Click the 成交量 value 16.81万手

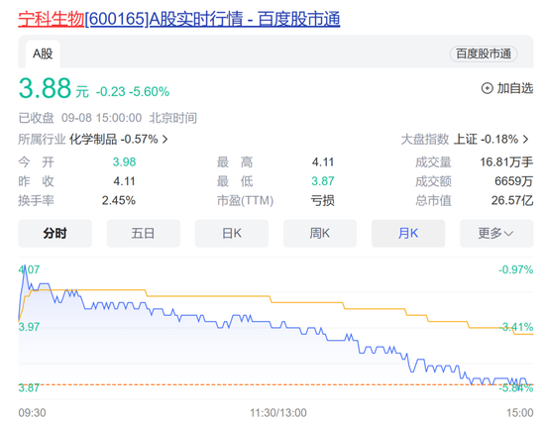(506, 162)
